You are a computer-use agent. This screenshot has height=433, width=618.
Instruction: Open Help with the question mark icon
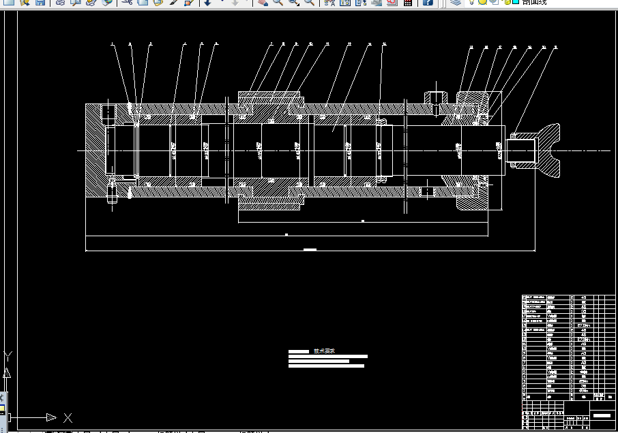pyautogui.click(x=428, y=2)
